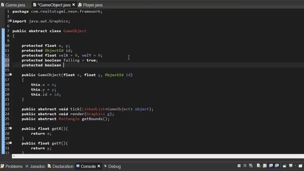The width and height of the screenshot is (304, 171).
Task: Click the 'render' method name
Action: 77,114
